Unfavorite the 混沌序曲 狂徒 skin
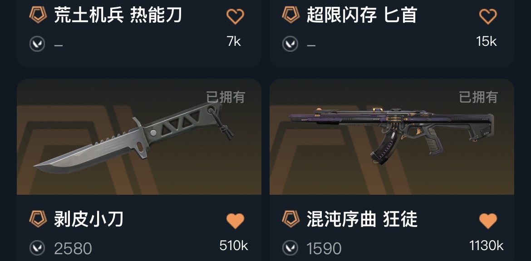Viewport: 531px width, 261px height. pos(487,221)
